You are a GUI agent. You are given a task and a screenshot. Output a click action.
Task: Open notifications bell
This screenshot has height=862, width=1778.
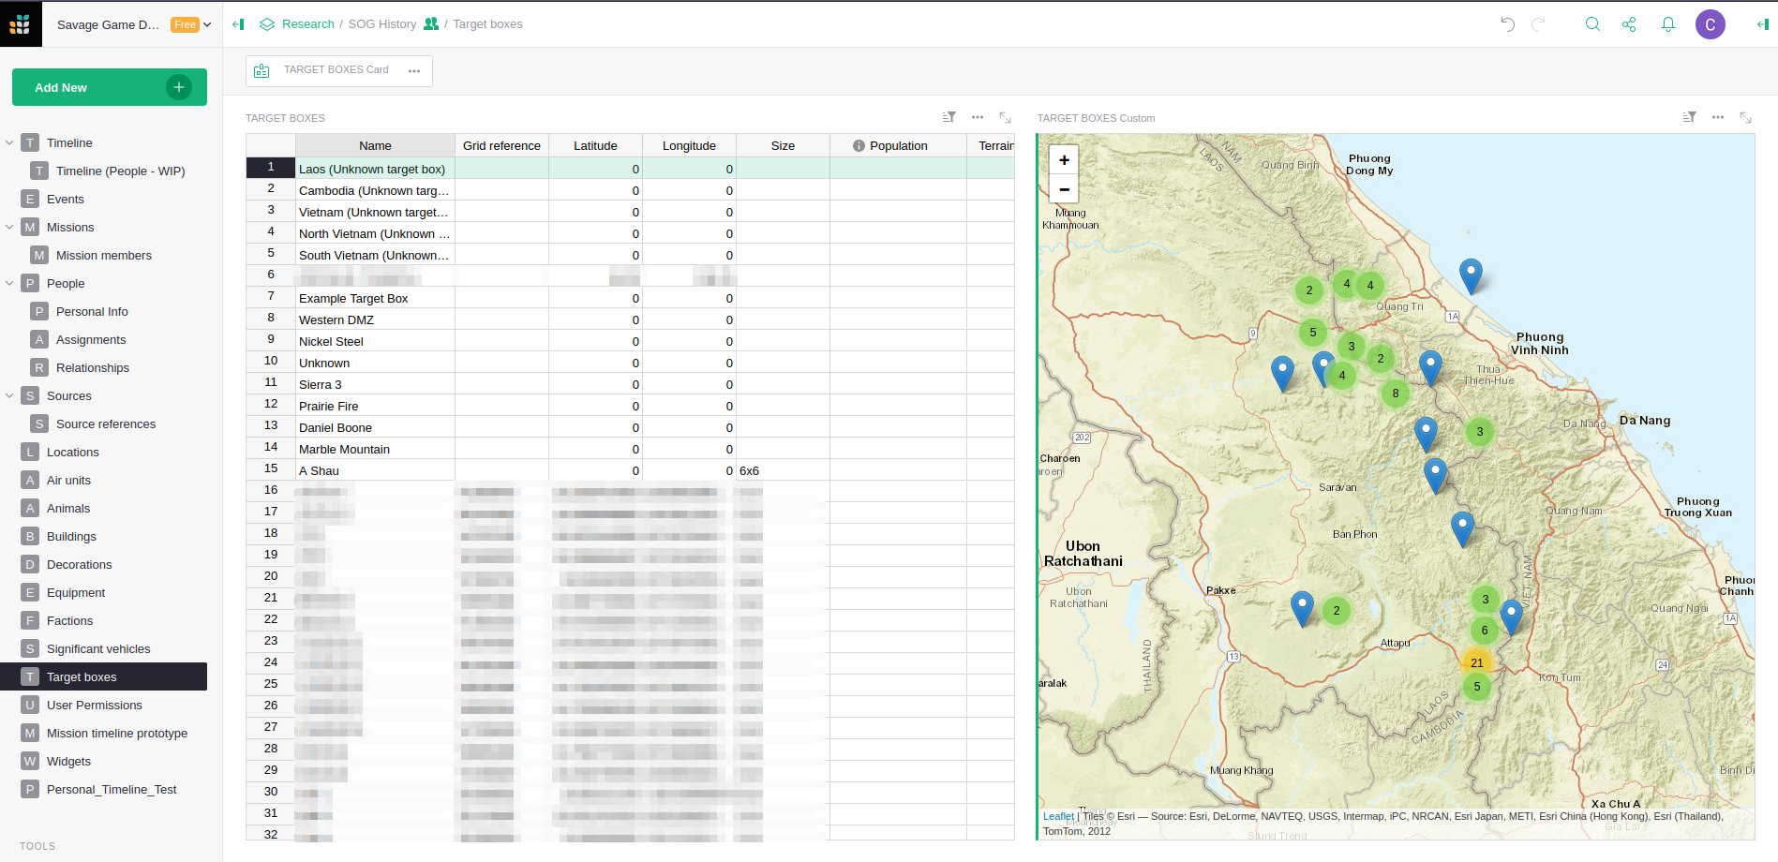point(1668,24)
